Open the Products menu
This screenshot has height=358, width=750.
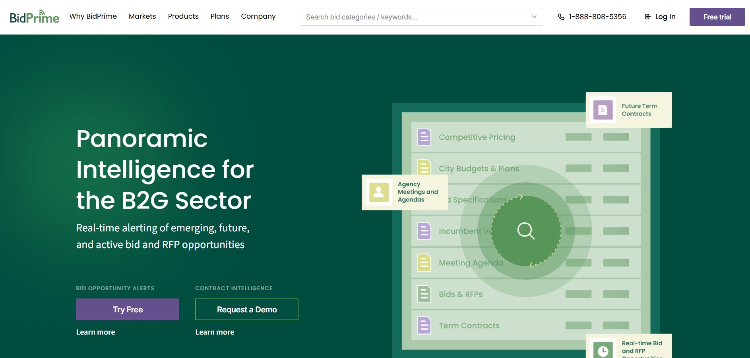click(x=183, y=16)
